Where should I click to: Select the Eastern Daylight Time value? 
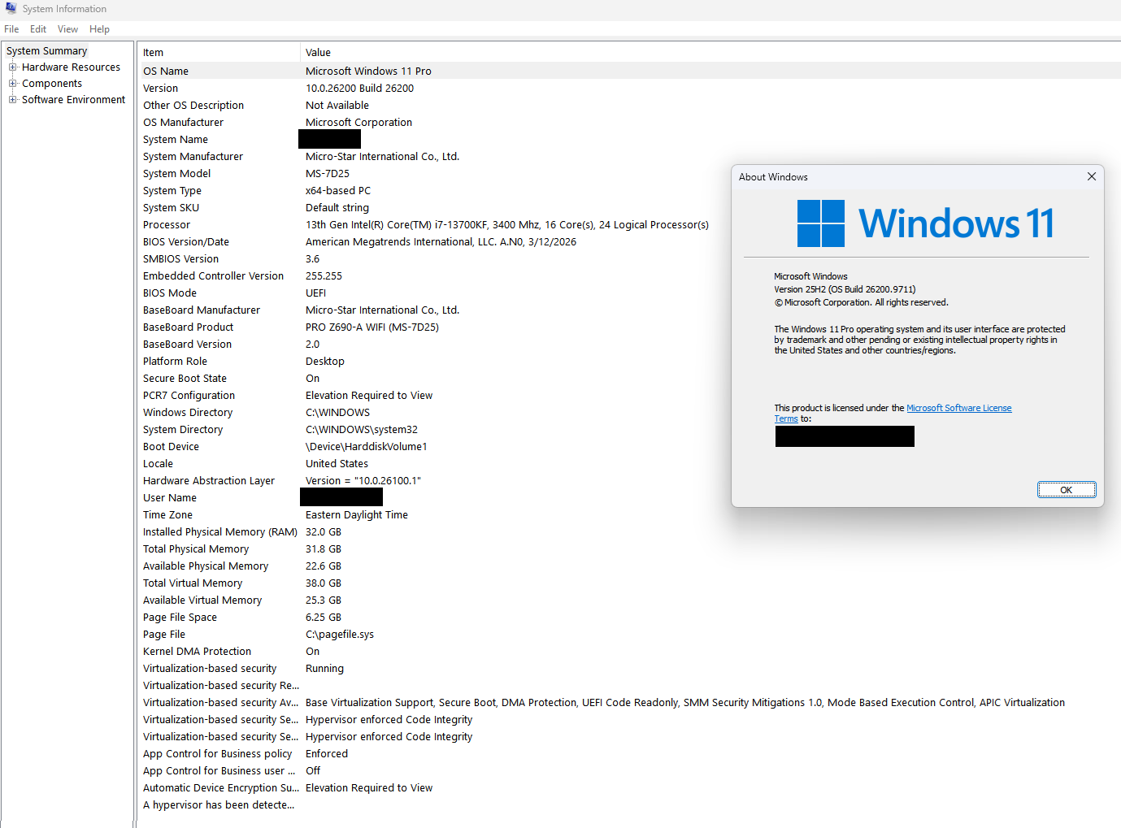click(x=357, y=515)
